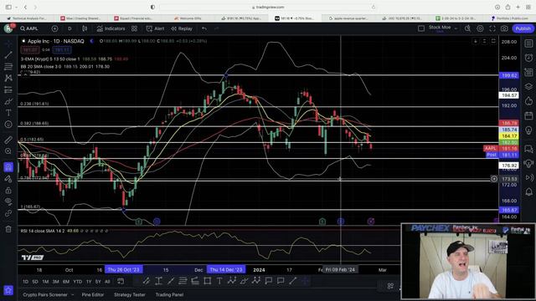This screenshot has width=536, height=301.
Task: Select the Text annotation tool in left sidebar
Action: click(8, 113)
